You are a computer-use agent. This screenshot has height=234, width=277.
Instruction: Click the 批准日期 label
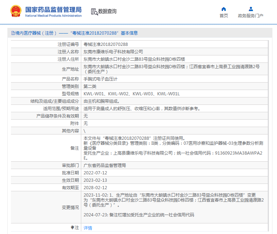70,173
